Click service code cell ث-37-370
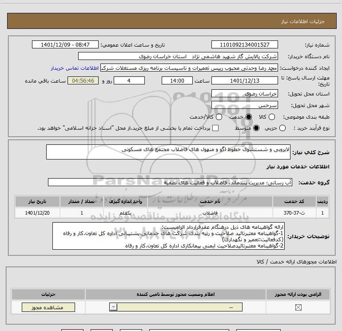342x331 pixels. pos(294,213)
